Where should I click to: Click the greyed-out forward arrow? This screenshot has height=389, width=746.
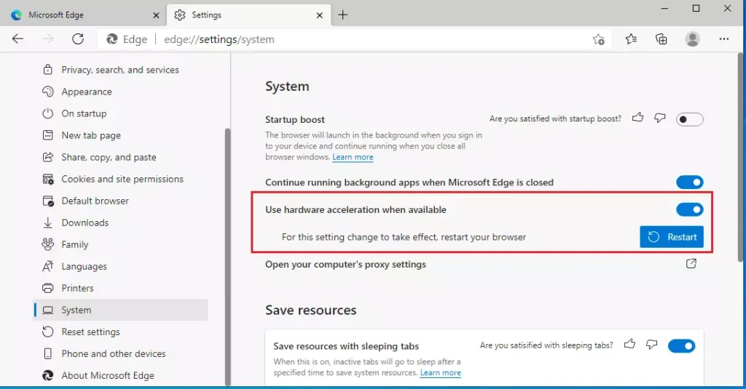click(47, 39)
